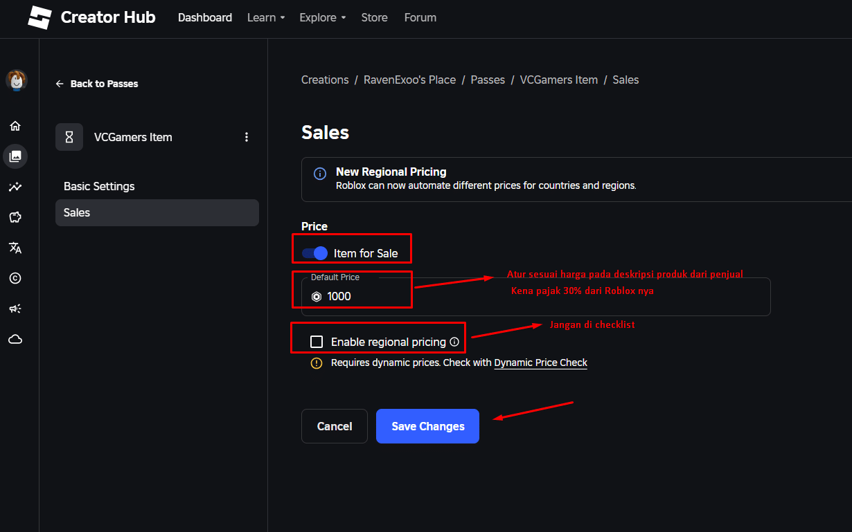The width and height of the screenshot is (852, 532).
Task: Click the Cancel button
Action: click(x=335, y=426)
